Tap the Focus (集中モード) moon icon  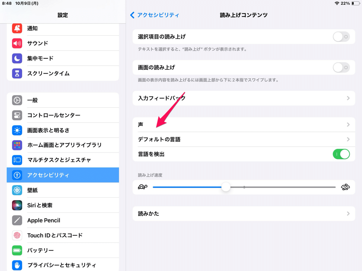(x=17, y=58)
